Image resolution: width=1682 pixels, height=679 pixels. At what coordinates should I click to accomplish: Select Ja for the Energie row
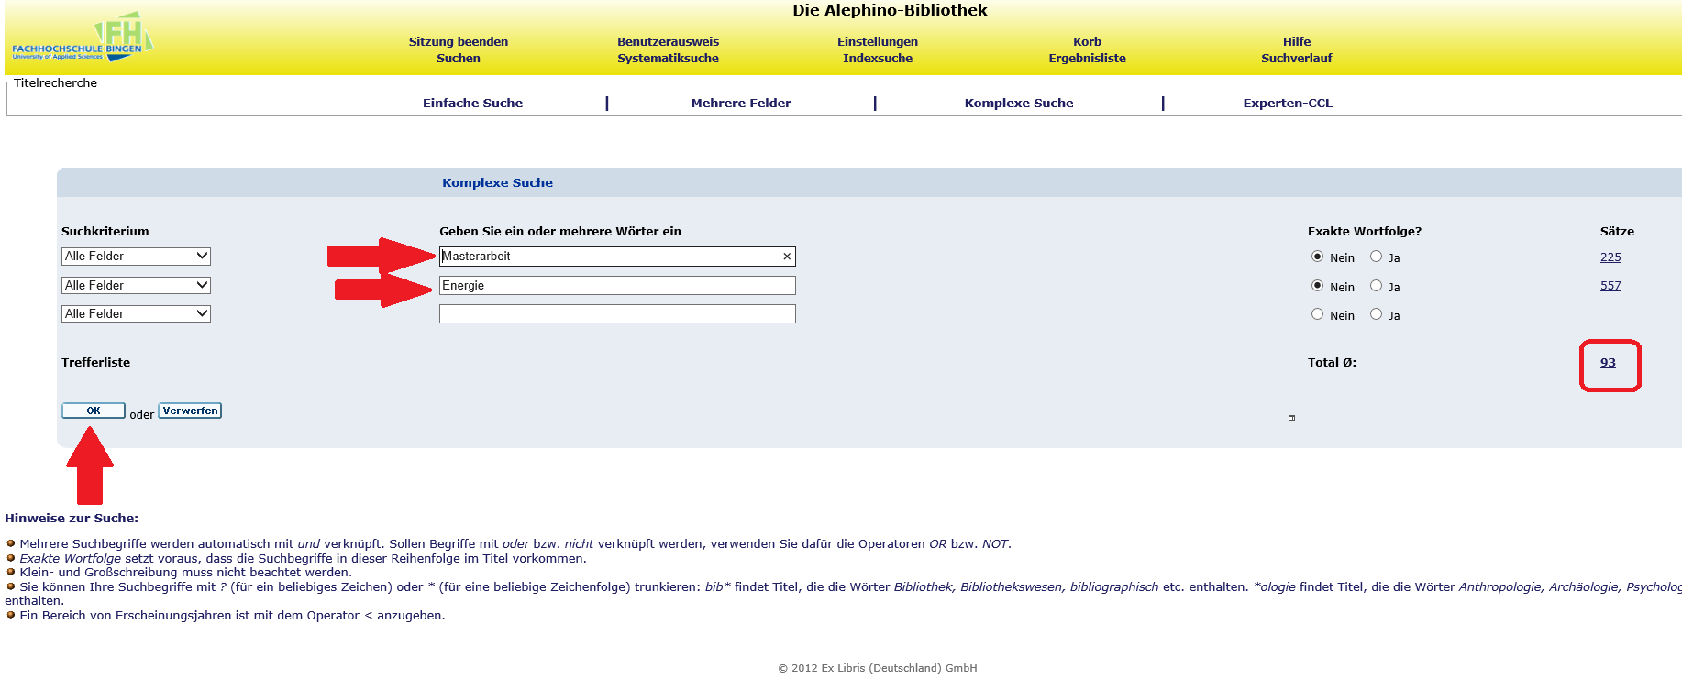pos(1376,286)
